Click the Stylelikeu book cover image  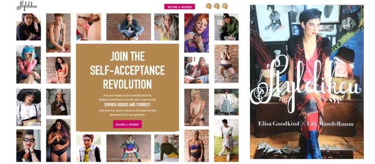307,82
